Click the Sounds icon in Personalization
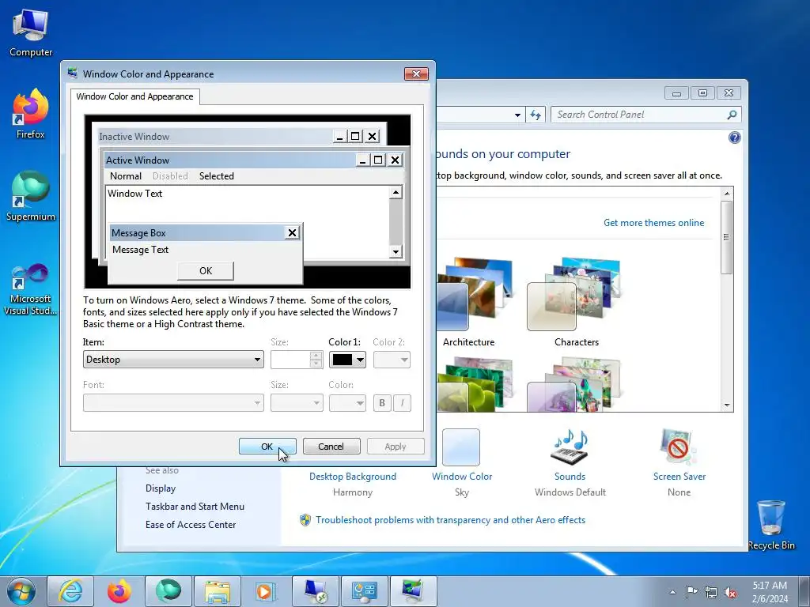 point(570,447)
